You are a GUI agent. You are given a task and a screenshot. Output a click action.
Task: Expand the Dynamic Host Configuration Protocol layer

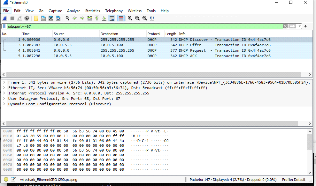[x=4, y=104]
